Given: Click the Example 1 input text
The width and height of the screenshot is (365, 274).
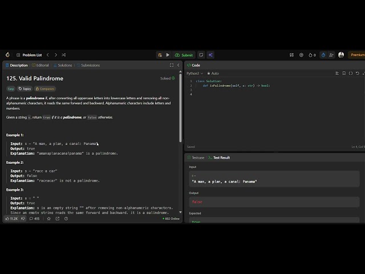Looking at the screenshot, I should click(x=54, y=144).
